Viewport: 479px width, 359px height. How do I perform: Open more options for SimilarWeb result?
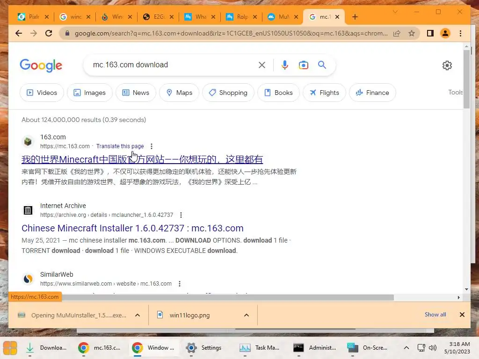tap(180, 284)
